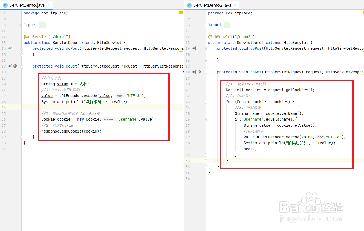Click line number 33 in ServletDemo2.java gutter

coord(188,161)
